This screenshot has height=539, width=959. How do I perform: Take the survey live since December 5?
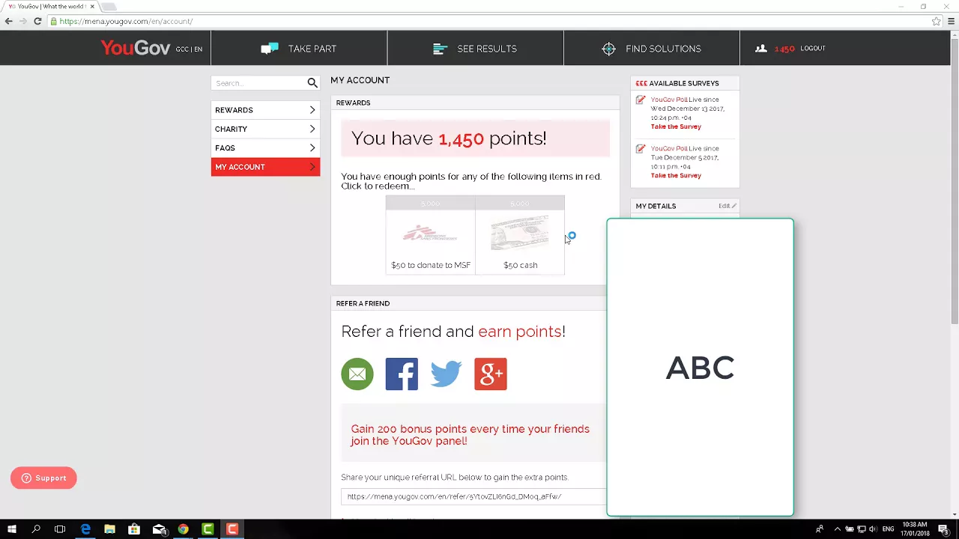(x=676, y=175)
